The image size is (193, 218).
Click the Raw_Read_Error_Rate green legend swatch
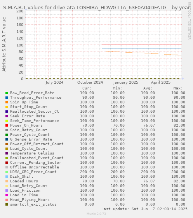7,93
